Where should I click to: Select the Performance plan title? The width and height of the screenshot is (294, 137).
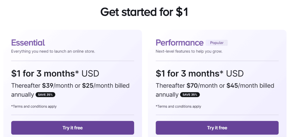[x=179, y=43]
